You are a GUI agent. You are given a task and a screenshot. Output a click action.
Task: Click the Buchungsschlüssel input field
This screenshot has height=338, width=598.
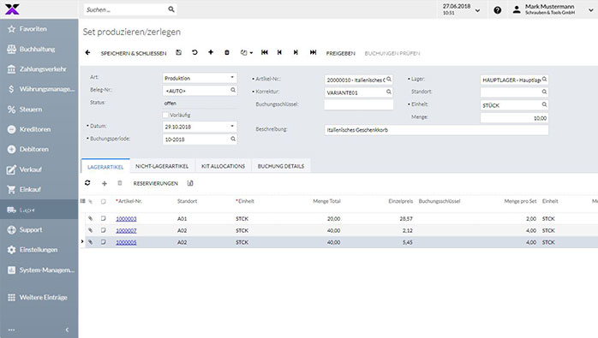point(358,104)
